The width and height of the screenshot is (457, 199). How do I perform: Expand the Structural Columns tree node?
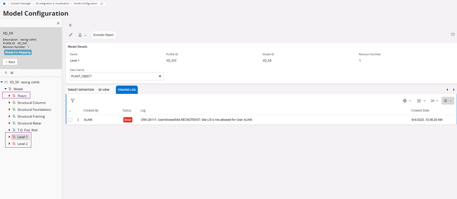[x=10, y=103]
